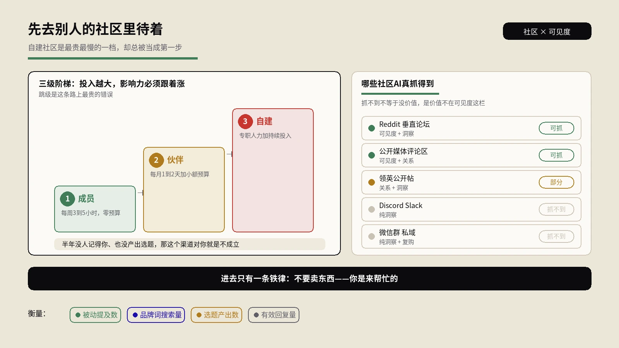This screenshot has width=619, height=348.
Task: Click the amber dot in 选题产出数 chip
Action: coord(199,315)
